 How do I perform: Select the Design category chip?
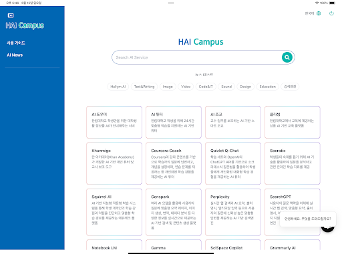tap(246, 87)
